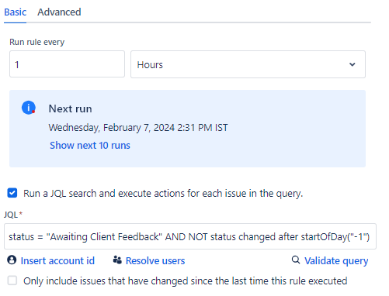Click Validate query link
The image size is (389, 296).
336,261
